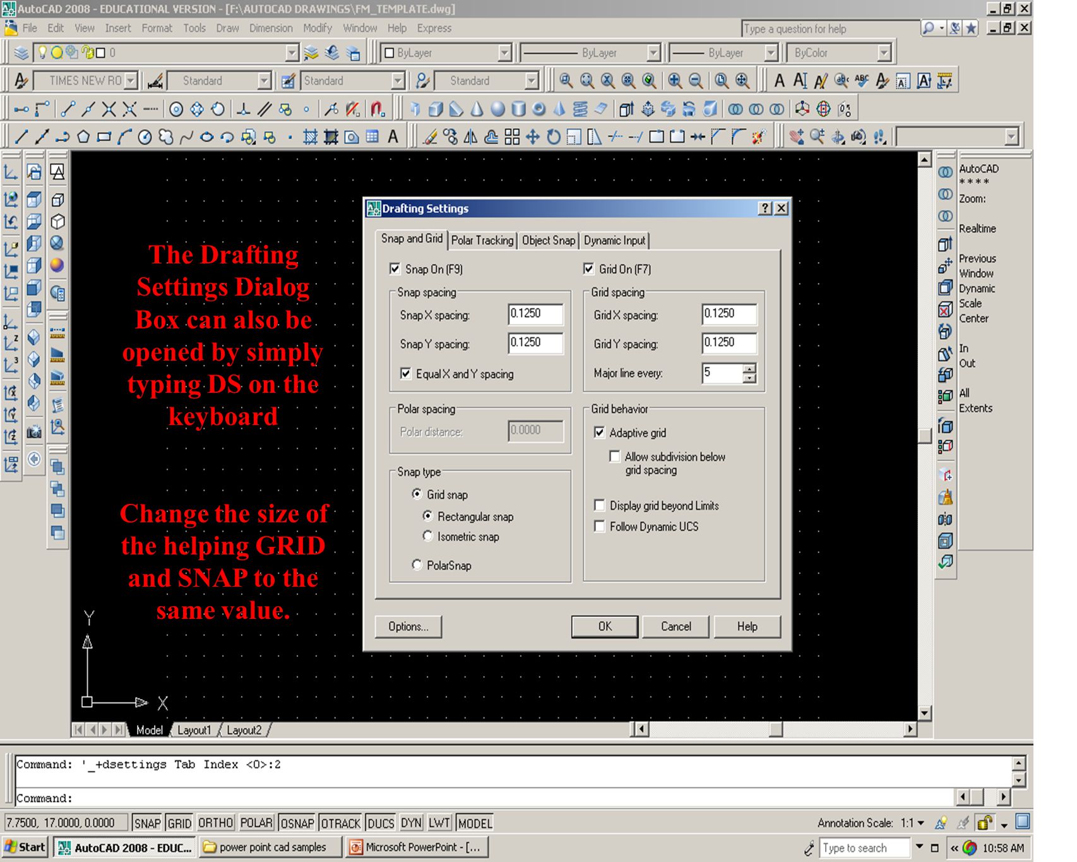The height and width of the screenshot is (862, 1077).
Task: Select the 3D Sphere solid tool
Action: 498,109
